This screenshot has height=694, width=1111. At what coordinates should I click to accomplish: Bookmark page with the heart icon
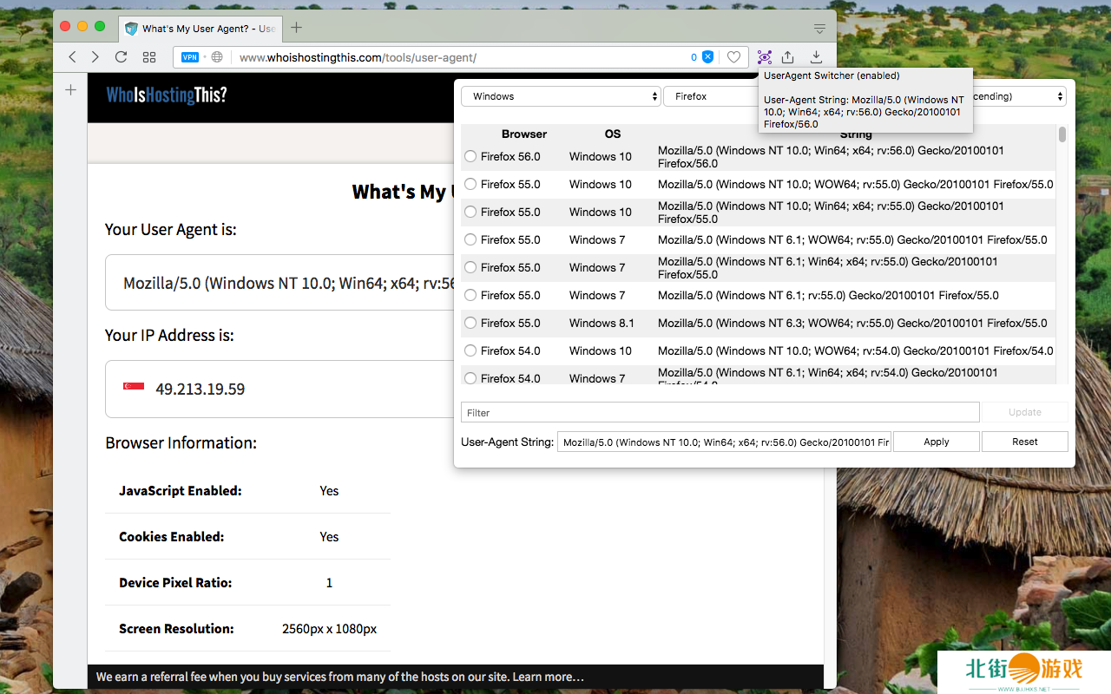pyautogui.click(x=733, y=57)
